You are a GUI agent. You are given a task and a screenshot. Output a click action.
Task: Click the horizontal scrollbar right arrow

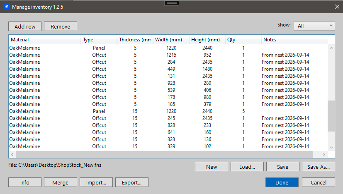324,154
